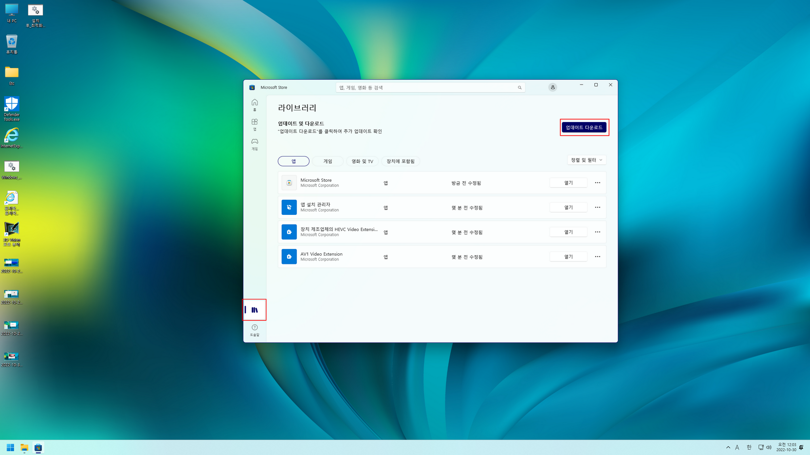
Task: Click the AV1 Video Extension app icon
Action: (289, 257)
